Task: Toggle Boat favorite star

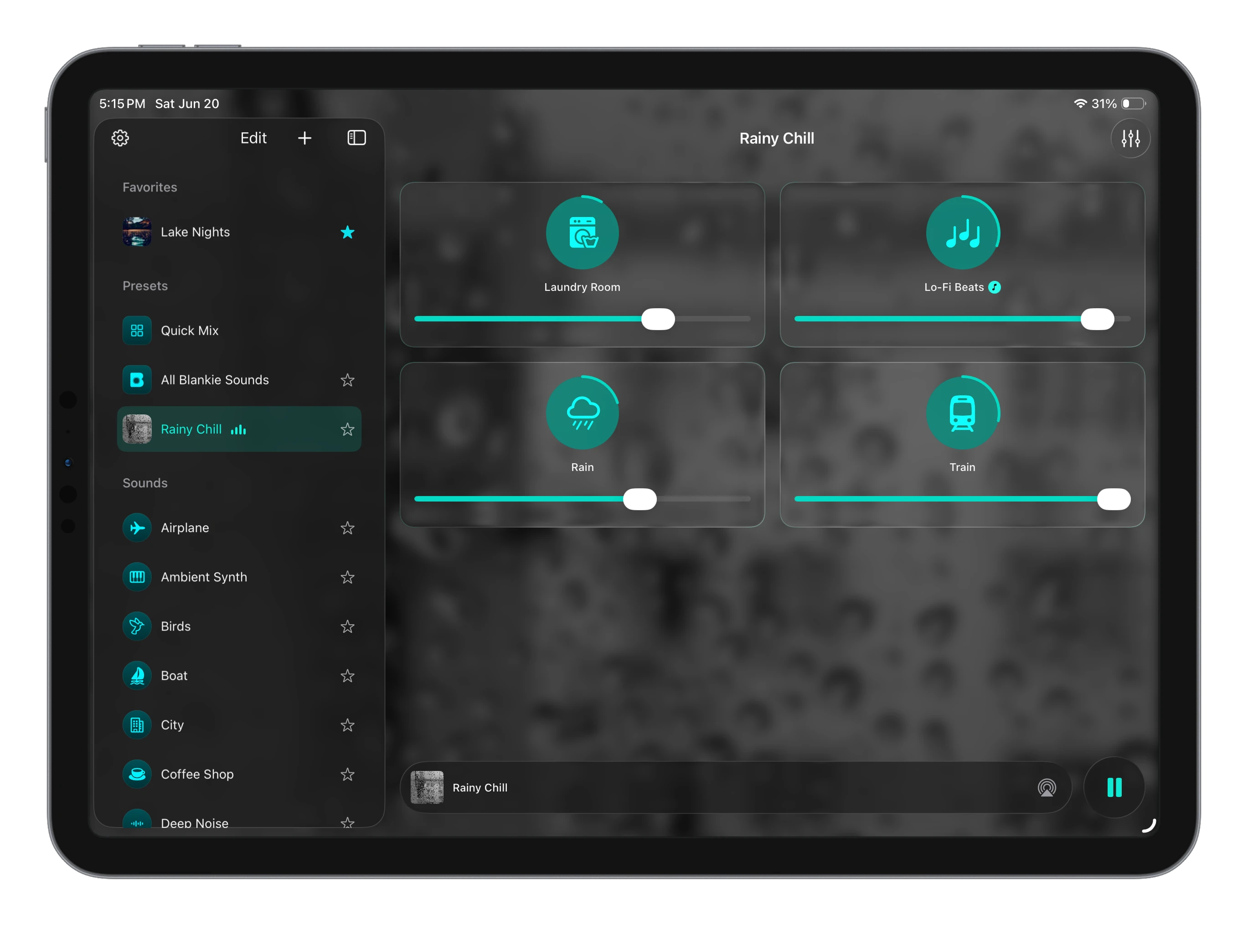Action: coord(347,676)
